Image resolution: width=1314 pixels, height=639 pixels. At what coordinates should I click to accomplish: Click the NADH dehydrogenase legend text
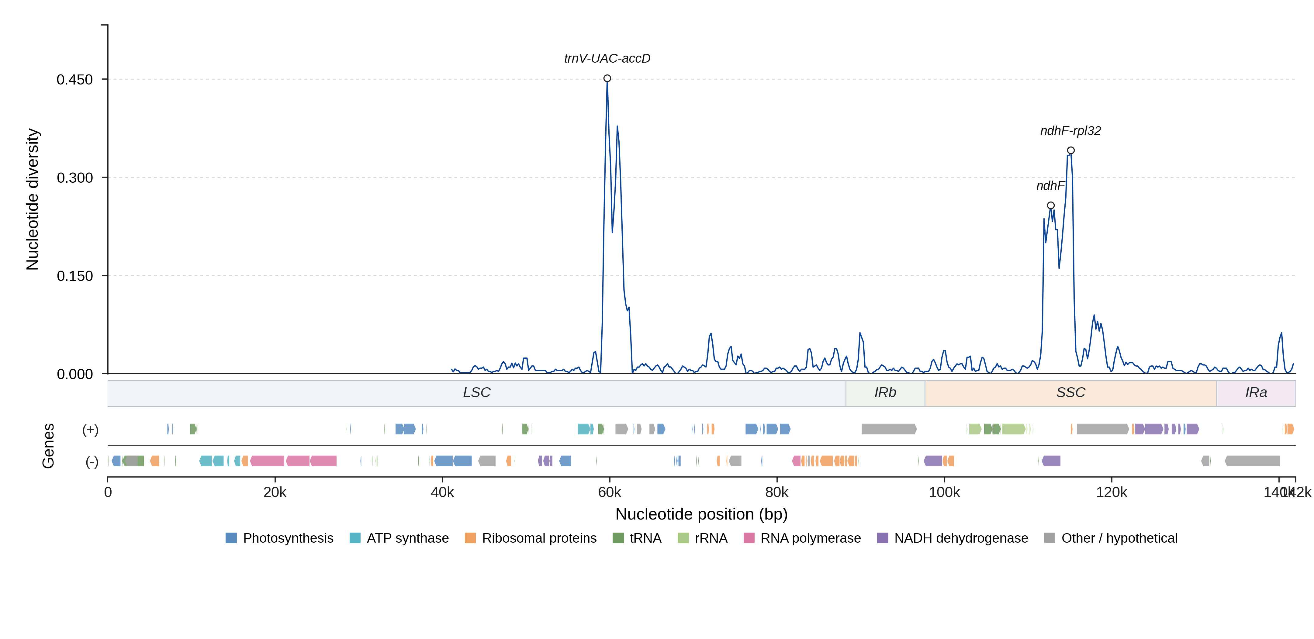961,538
